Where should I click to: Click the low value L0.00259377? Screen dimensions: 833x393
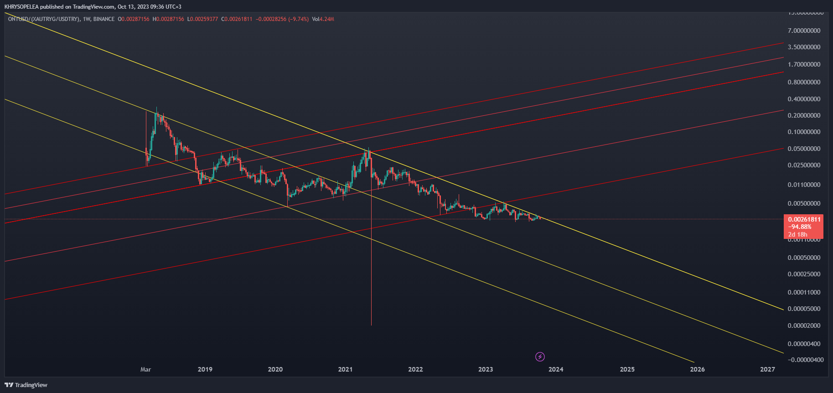(202, 19)
